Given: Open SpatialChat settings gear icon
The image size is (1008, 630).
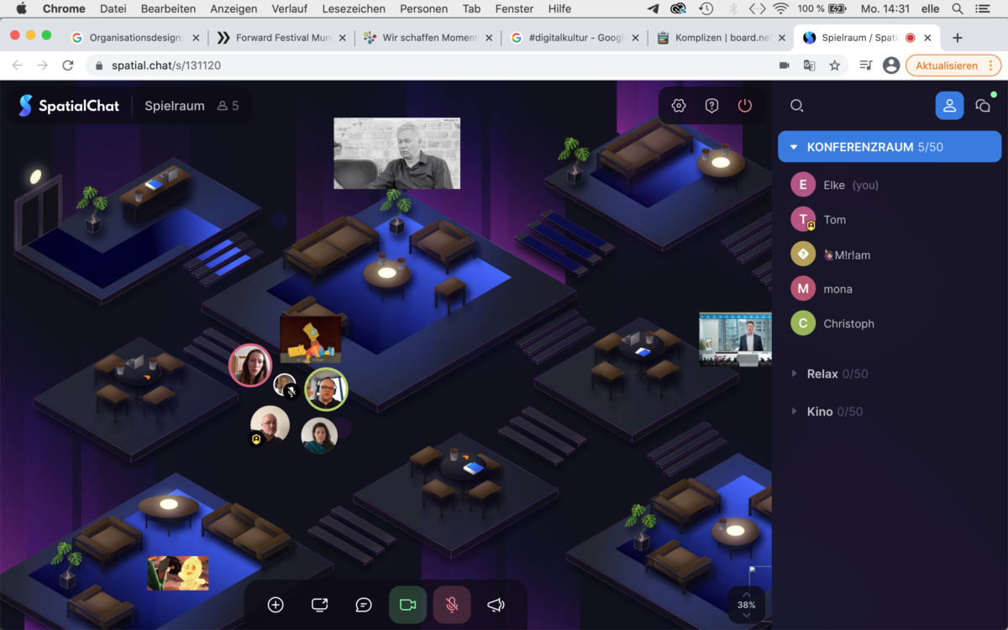Looking at the screenshot, I should click(x=679, y=106).
